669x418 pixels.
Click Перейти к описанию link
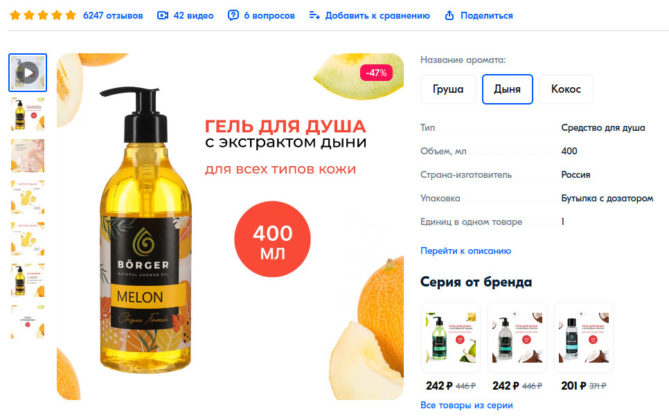(x=465, y=251)
